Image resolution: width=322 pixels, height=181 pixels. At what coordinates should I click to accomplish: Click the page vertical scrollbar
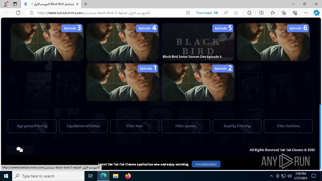click(x=320, y=137)
